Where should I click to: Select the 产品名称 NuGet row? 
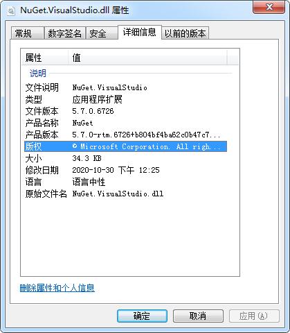pyautogui.click(x=125, y=123)
